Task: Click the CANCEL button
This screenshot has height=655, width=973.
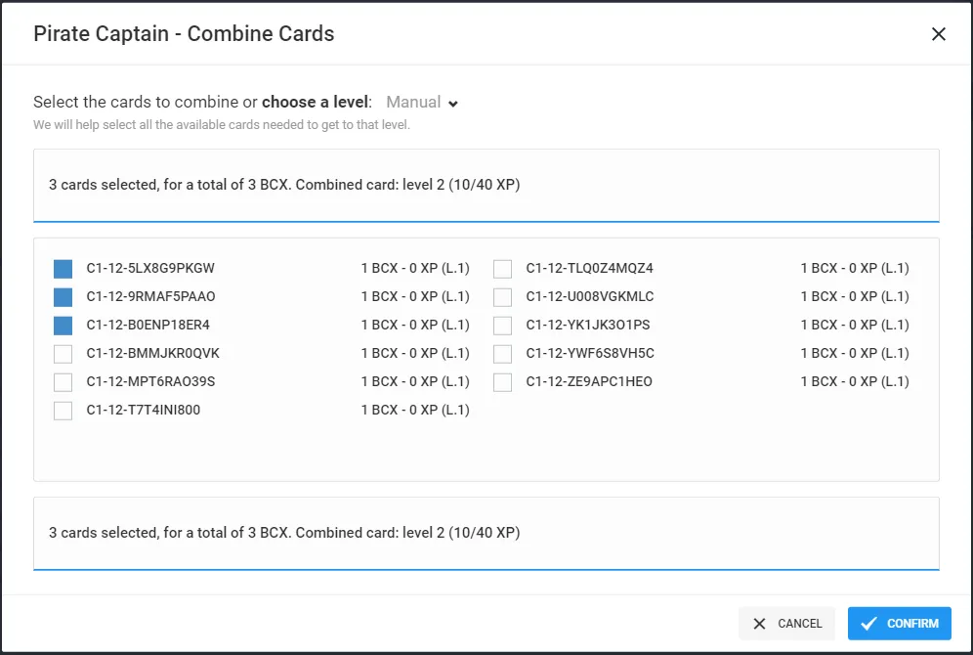Action: 786,624
